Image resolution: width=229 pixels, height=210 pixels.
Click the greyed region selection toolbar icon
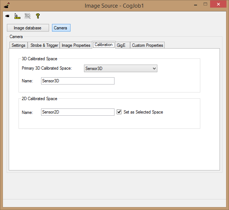point(28,16)
